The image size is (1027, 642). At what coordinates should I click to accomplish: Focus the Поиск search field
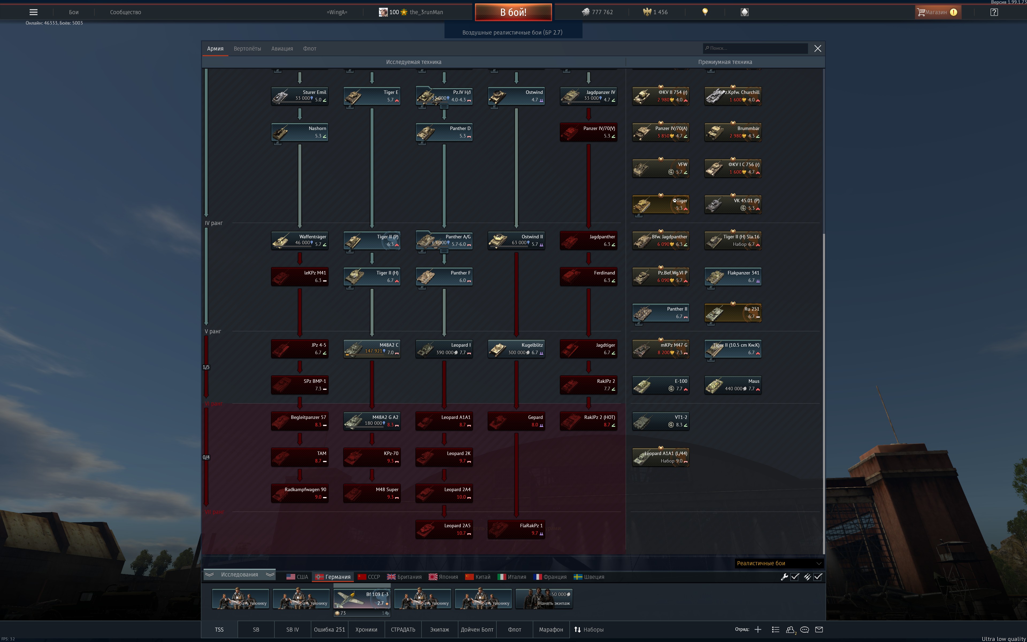coord(755,48)
